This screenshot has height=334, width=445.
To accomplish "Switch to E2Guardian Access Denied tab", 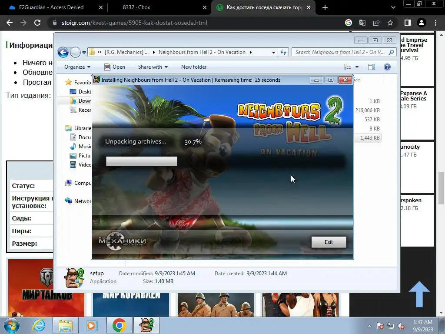I will pos(51,7).
